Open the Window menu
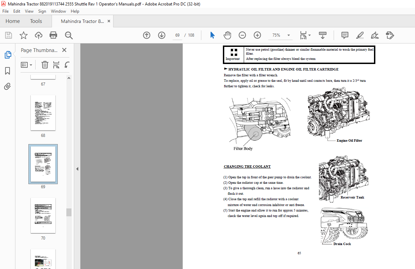Image resolution: width=415 pixels, height=269 pixels. pos(58,11)
